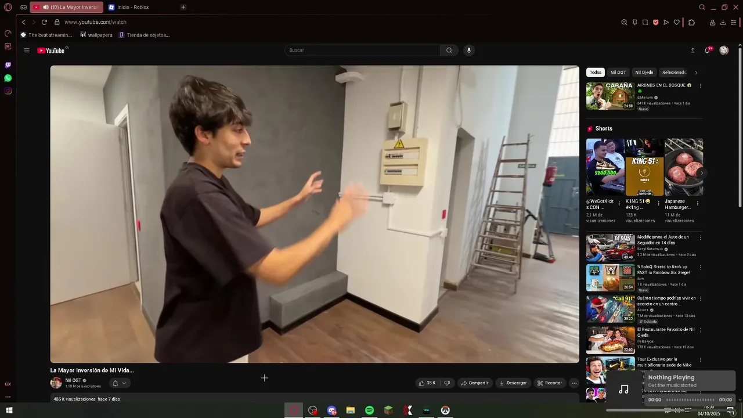743x418 pixels.
Task: Open Twitch in the Opera sidebar
Action: coord(8,65)
